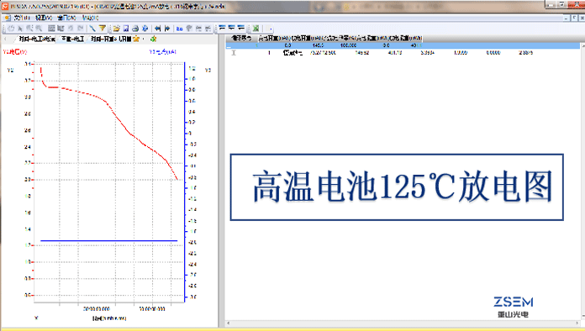585x331 pixels.
Task: Go forward with the blue right arrow icon
Action: pyautogui.click(x=167, y=29)
